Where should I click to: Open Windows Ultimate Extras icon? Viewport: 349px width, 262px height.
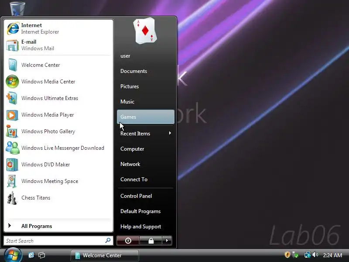coord(12,98)
